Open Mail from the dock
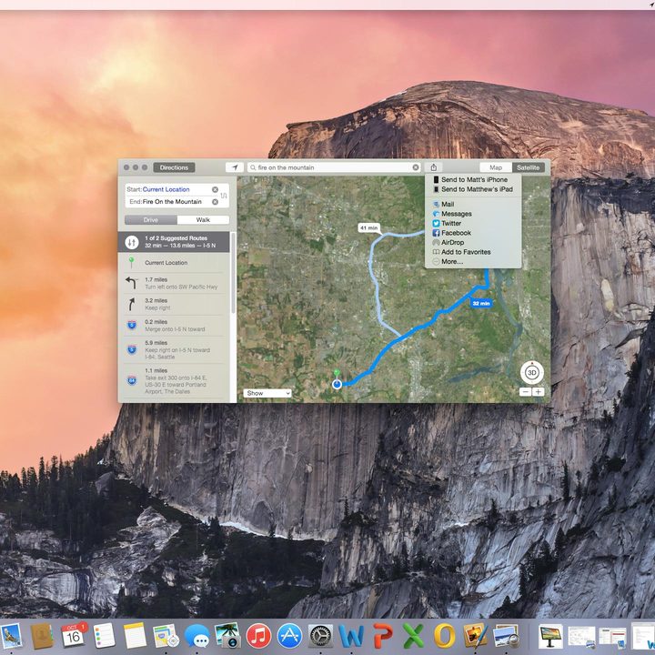 pyautogui.click(x=11, y=636)
